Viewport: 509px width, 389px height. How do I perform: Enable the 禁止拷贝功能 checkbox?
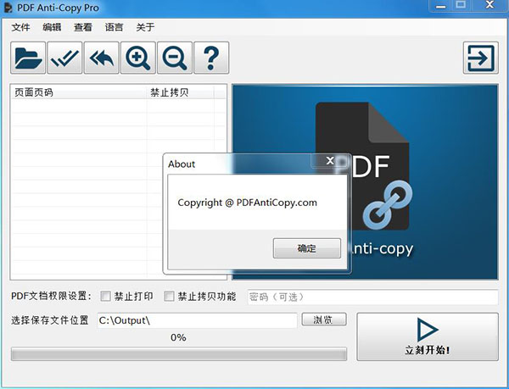click(x=169, y=296)
